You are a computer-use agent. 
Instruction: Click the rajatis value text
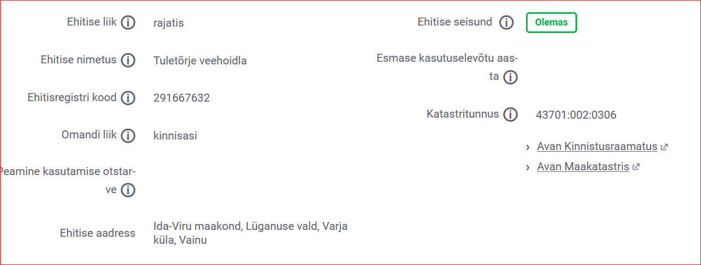(x=168, y=23)
